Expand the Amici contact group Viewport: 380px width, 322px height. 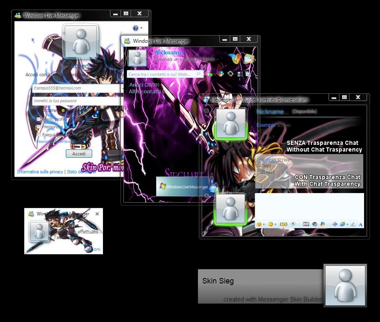click(136, 85)
